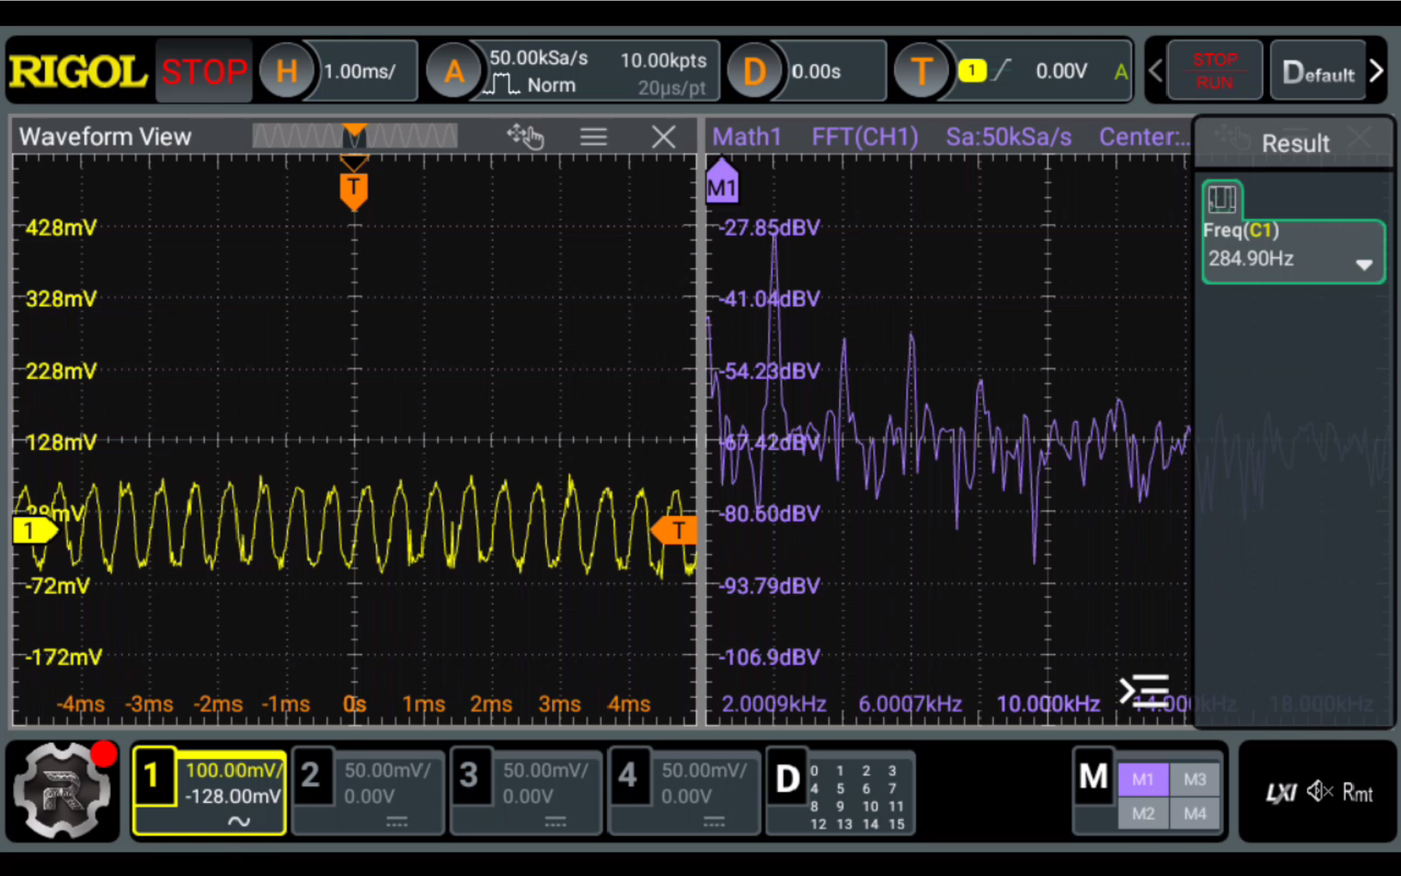The image size is (1401, 876).
Task: Open delay D settings icon
Action: pos(754,72)
